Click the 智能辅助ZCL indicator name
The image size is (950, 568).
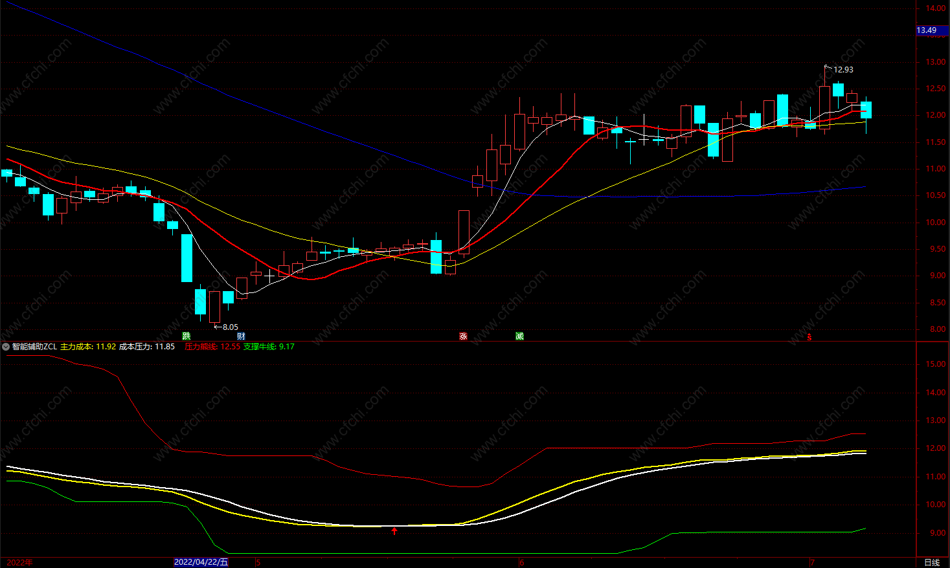click(34, 347)
